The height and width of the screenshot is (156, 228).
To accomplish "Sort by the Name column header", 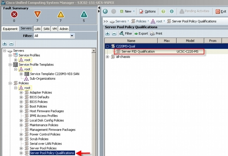I will coord(131,41).
